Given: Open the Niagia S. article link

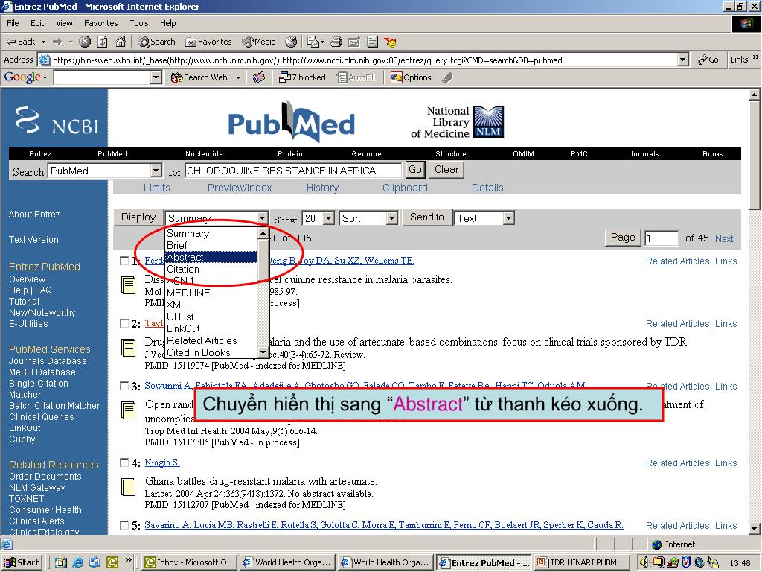Looking at the screenshot, I should pyautogui.click(x=162, y=463).
